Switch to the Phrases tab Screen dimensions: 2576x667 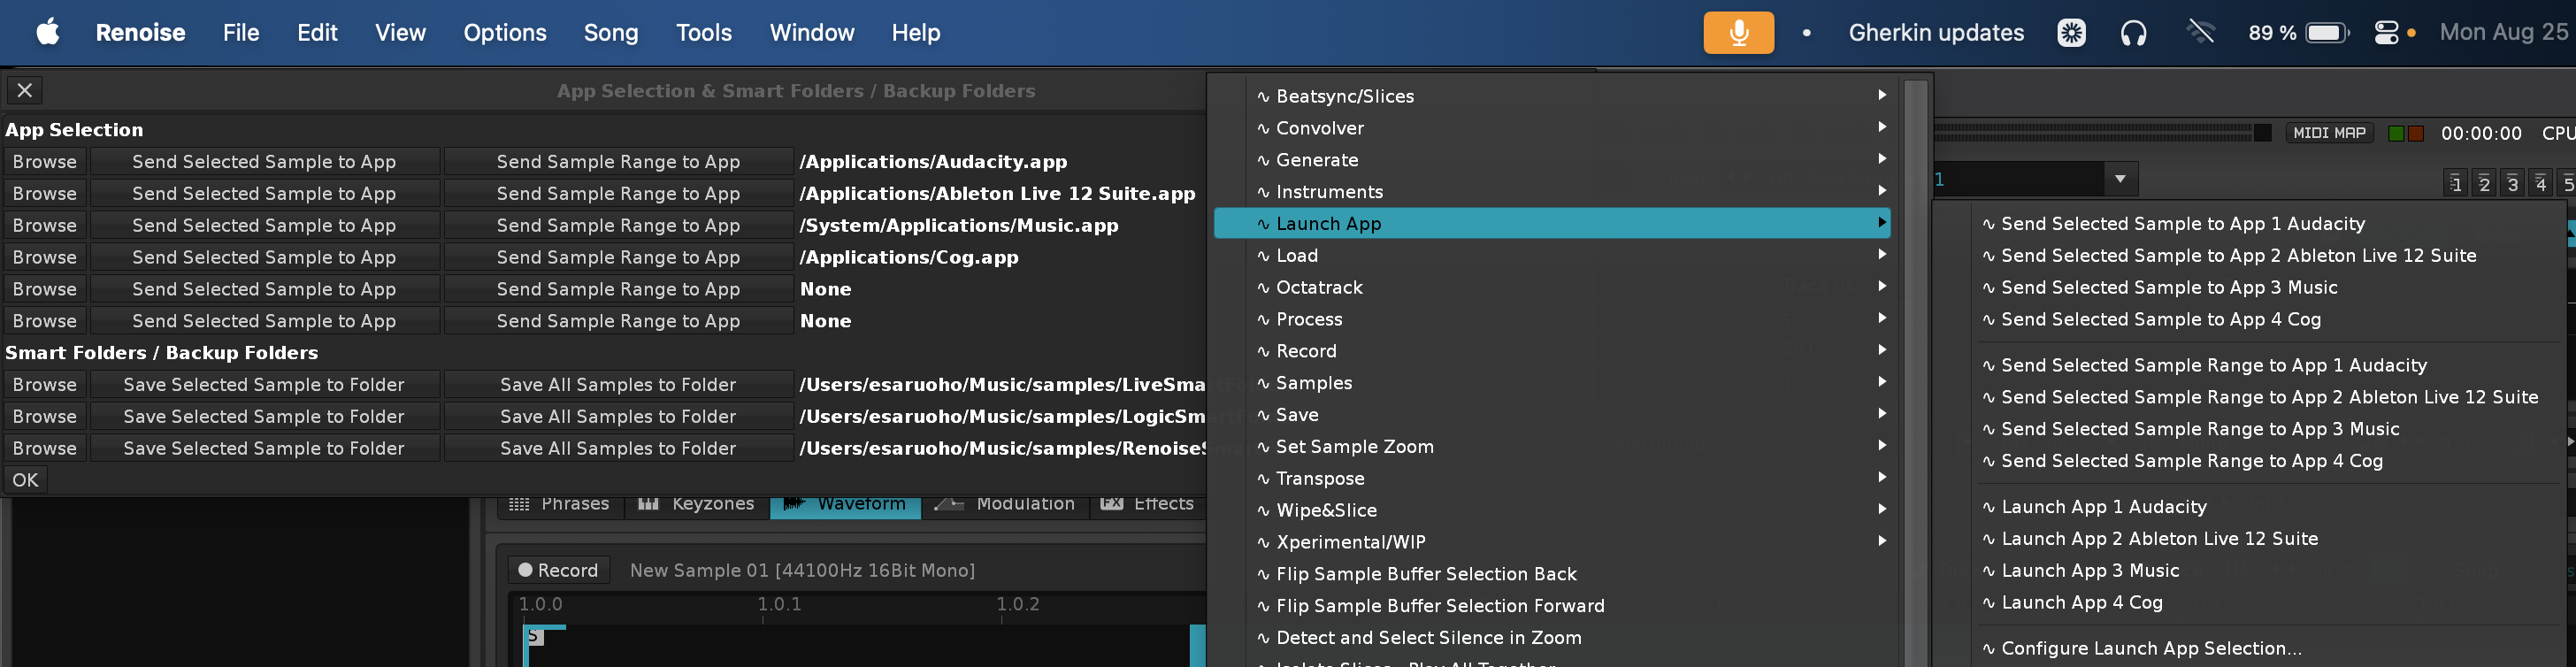tap(559, 504)
